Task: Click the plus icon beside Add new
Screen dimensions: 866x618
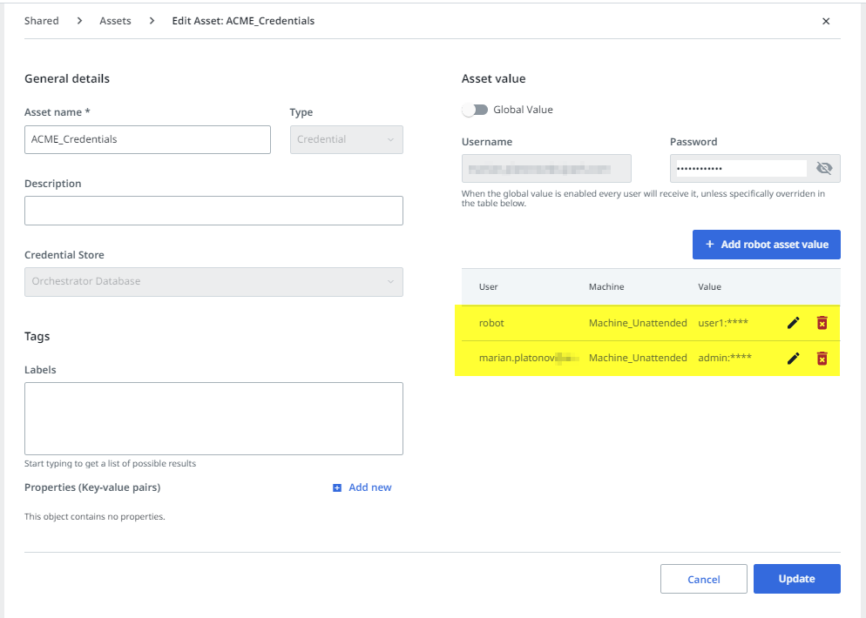Action: click(x=335, y=487)
